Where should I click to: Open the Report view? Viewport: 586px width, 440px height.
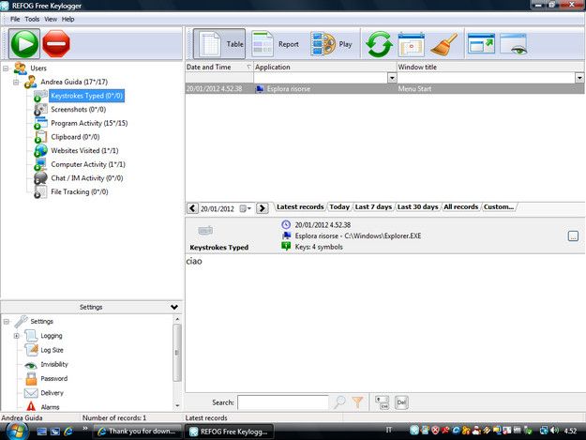point(276,44)
